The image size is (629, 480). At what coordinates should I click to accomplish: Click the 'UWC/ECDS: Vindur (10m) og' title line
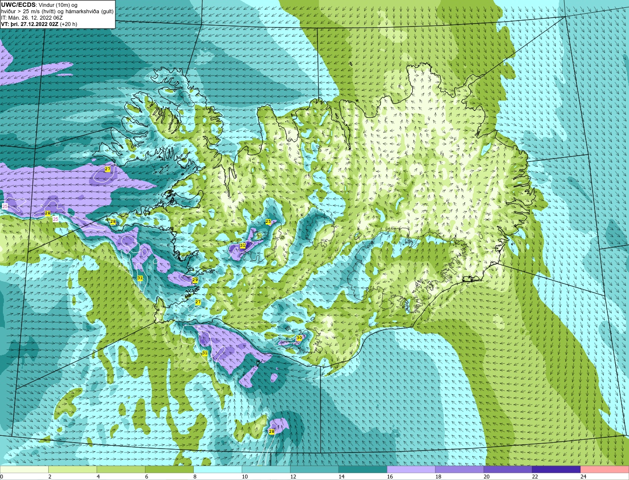pos(39,4)
